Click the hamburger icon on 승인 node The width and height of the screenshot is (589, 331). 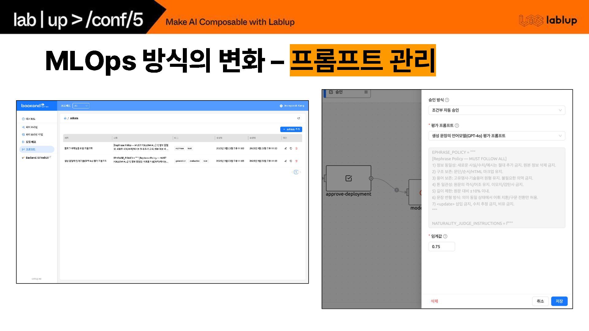[x=366, y=92]
